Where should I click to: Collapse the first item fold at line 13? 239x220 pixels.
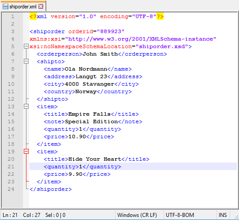pyautogui.click(x=26, y=106)
